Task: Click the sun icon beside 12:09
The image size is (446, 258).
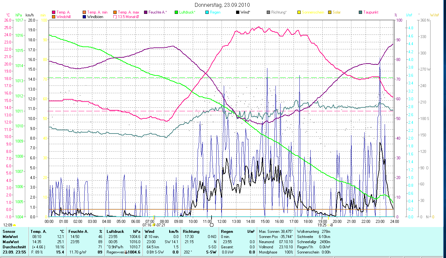Action: [15, 225]
